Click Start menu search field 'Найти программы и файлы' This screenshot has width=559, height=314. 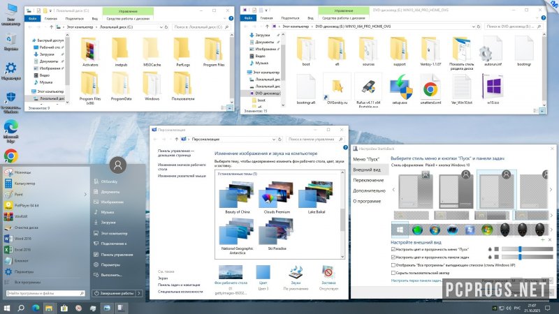(45, 293)
